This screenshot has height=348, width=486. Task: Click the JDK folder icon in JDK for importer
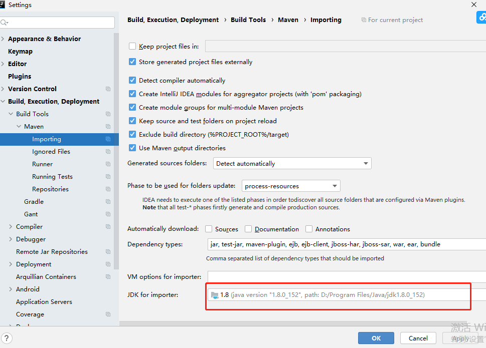(215, 295)
